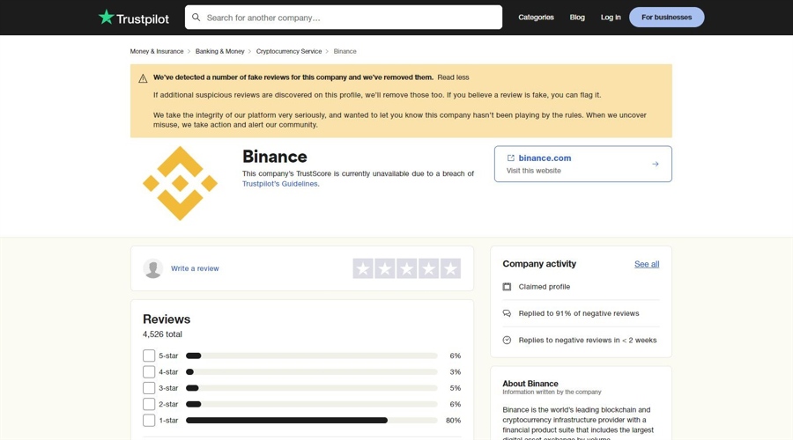This screenshot has width=793, height=440.
Task: Click the Binance diamond logo
Action: [180, 183]
